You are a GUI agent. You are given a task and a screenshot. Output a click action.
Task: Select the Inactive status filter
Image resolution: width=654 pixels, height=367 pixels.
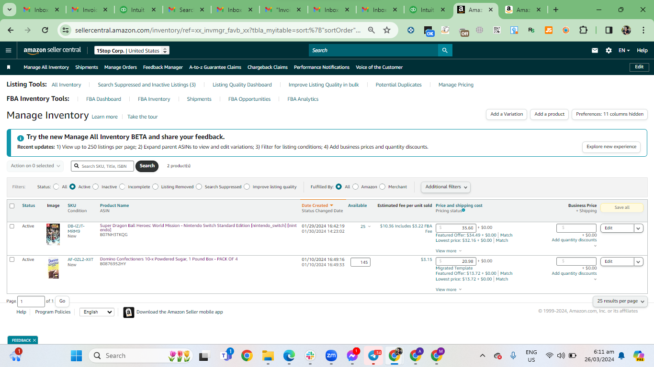(x=96, y=187)
